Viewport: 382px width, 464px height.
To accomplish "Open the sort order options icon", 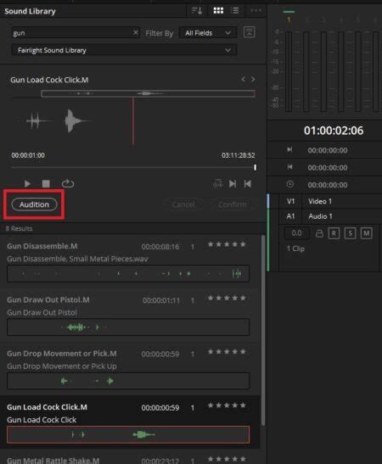I will 197,11.
